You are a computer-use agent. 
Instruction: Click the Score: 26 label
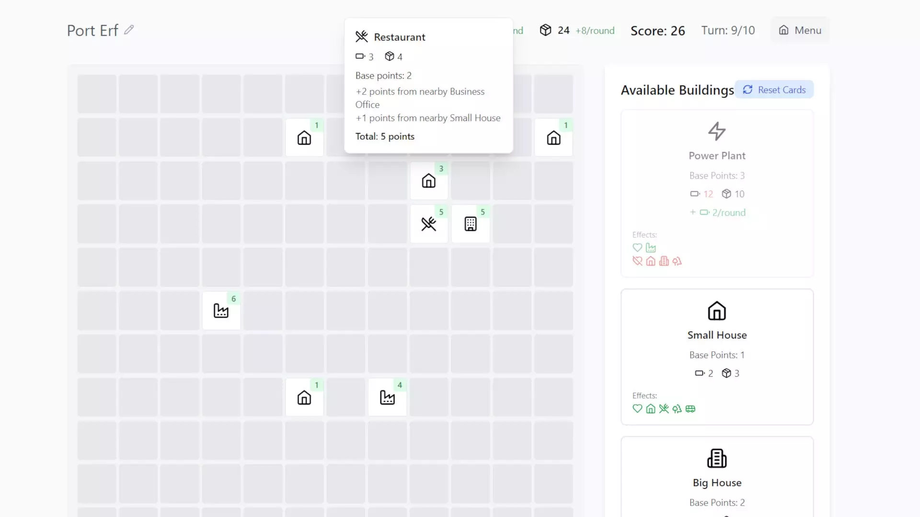tap(657, 31)
